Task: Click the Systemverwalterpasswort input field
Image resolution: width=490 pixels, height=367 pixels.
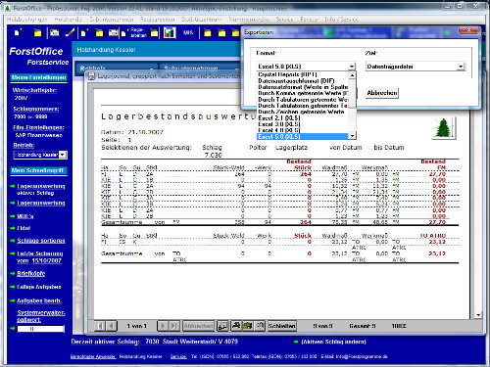Action: coord(41,329)
